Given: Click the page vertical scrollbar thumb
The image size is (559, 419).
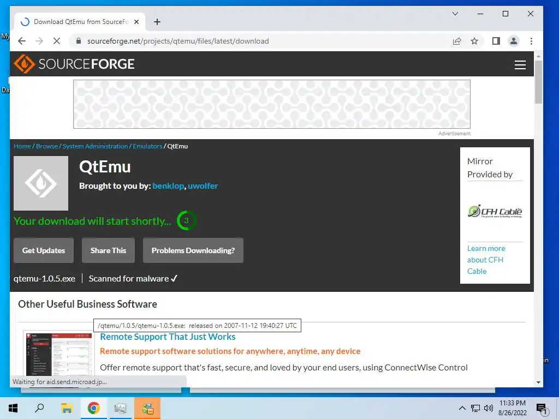Looking at the screenshot, I should [538, 82].
